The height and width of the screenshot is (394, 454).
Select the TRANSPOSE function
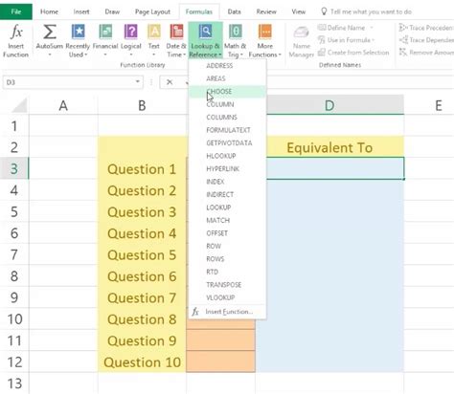tap(227, 285)
